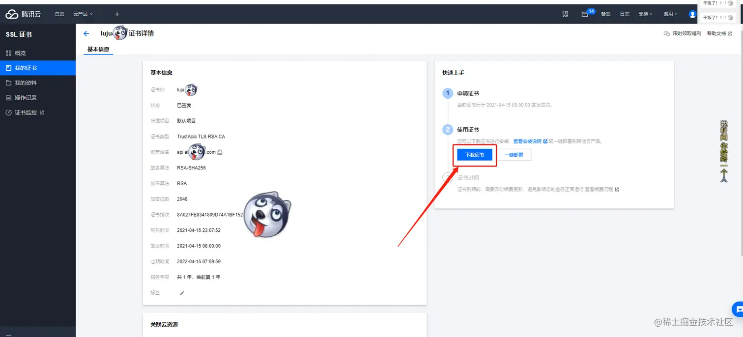Click the Tencent Cloud logo
743x337 pixels.
(x=23, y=14)
